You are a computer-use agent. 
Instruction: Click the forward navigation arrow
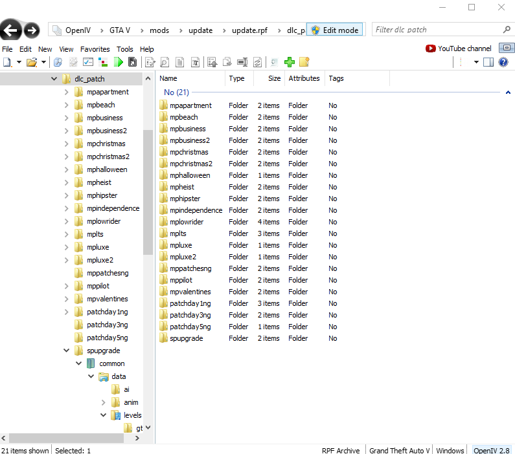(x=32, y=31)
